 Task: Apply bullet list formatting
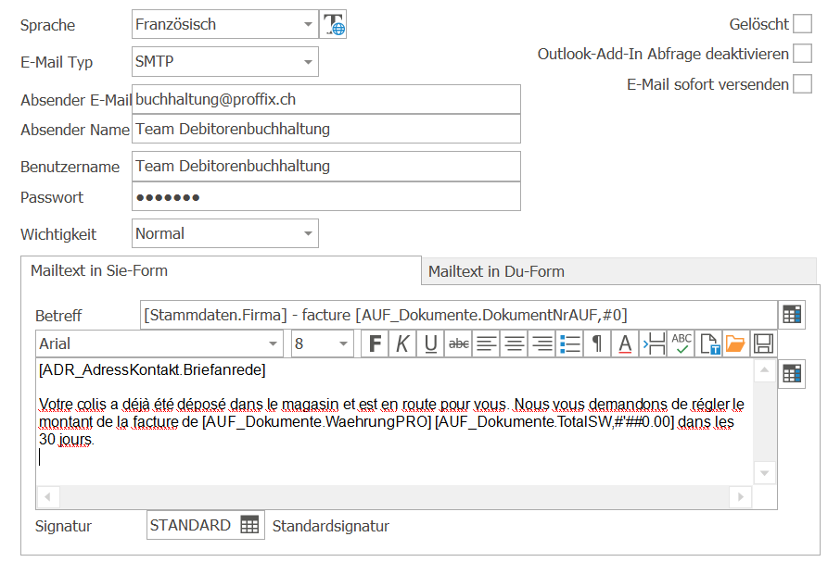click(570, 343)
